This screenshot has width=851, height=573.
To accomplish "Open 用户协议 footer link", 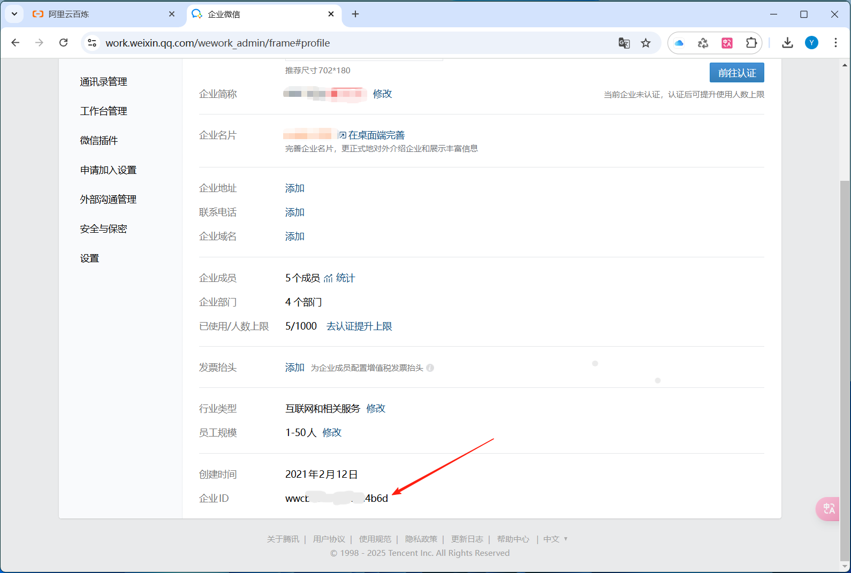I will 329,539.
